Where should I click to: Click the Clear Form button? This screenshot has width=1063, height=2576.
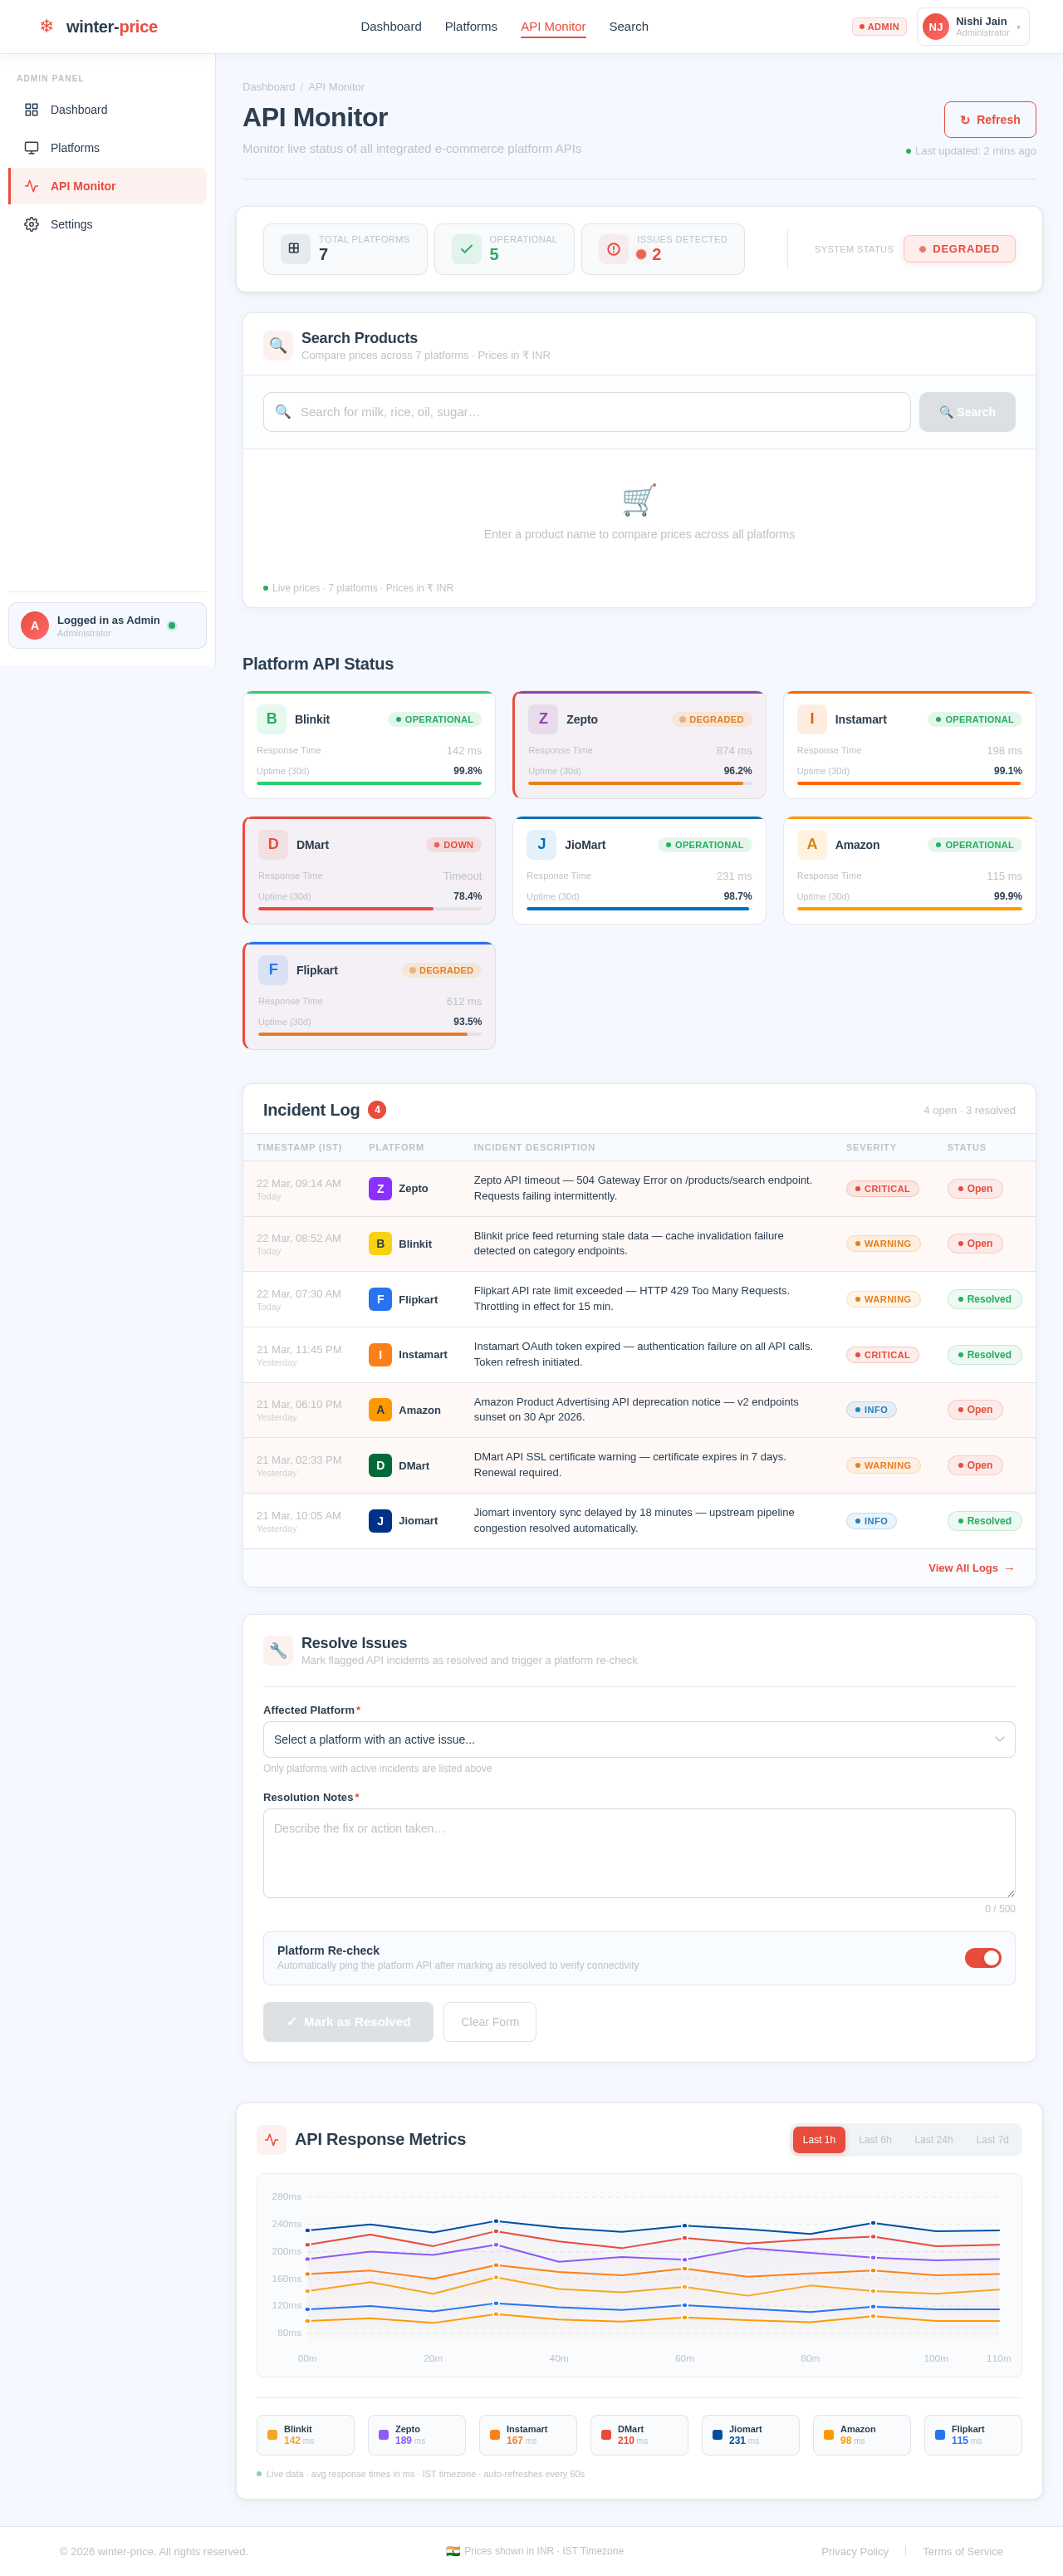[490, 2022]
